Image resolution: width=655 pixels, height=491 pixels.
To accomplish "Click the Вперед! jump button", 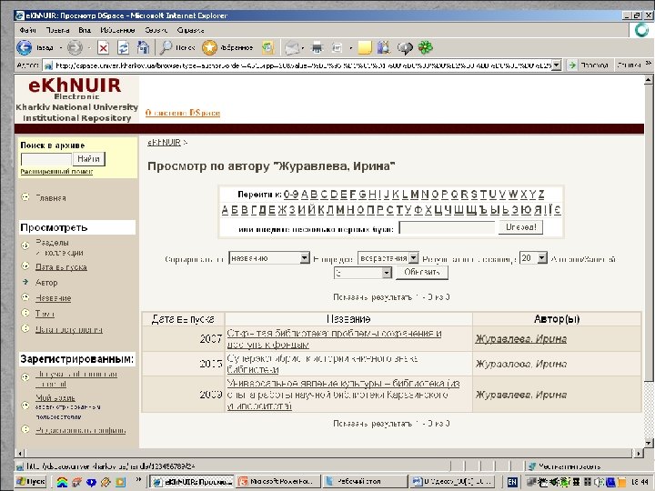I will pyautogui.click(x=520, y=227).
